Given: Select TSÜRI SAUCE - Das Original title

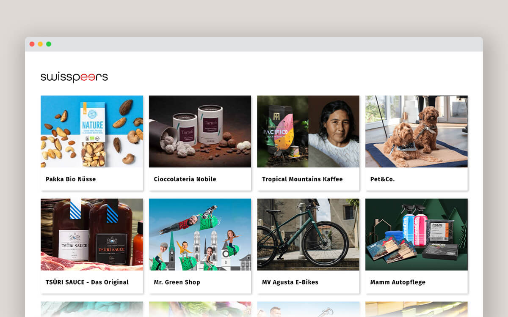Looking at the screenshot, I should click(87, 282).
